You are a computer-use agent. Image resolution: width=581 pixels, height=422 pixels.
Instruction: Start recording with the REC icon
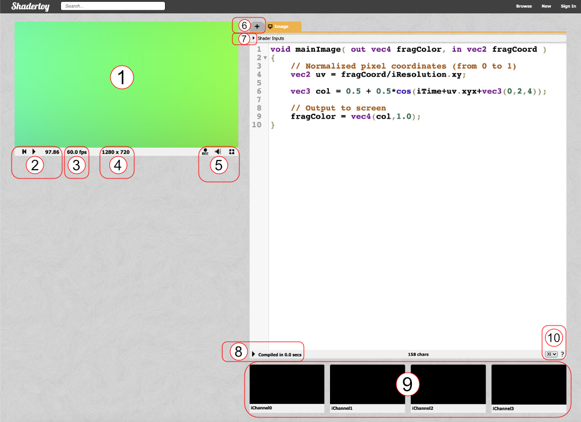[x=205, y=152]
